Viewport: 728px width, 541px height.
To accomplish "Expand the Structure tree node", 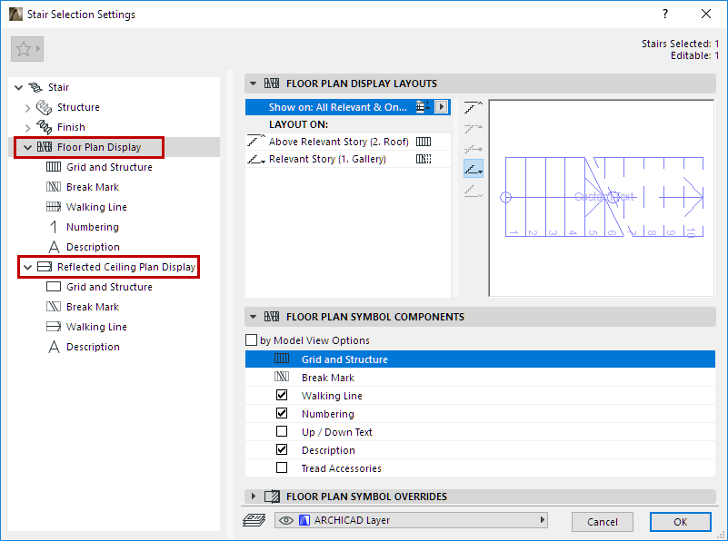I will tap(27, 107).
